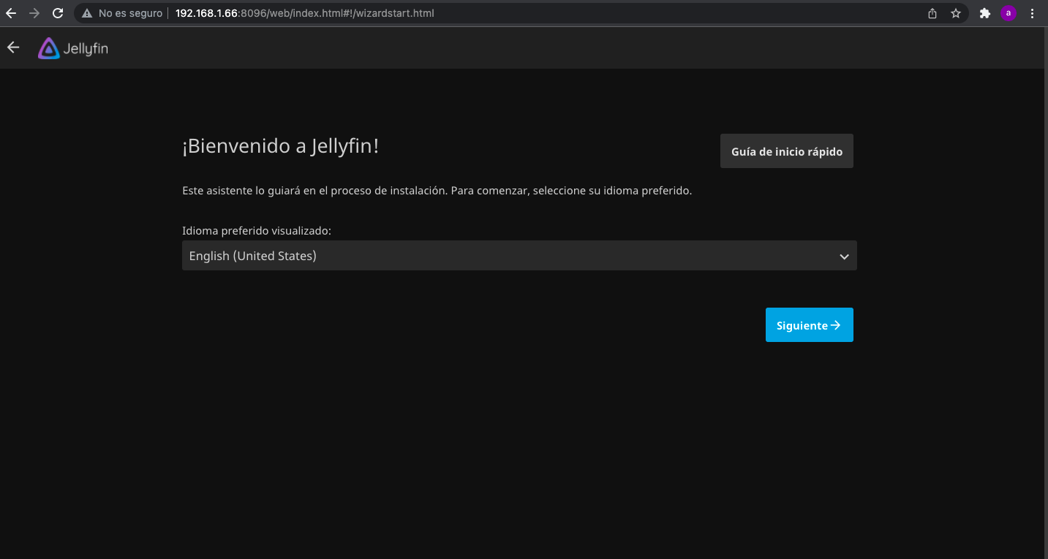The height and width of the screenshot is (559, 1048).
Task: Open the Chrome three-dot menu
Action: coord(1032,13)
